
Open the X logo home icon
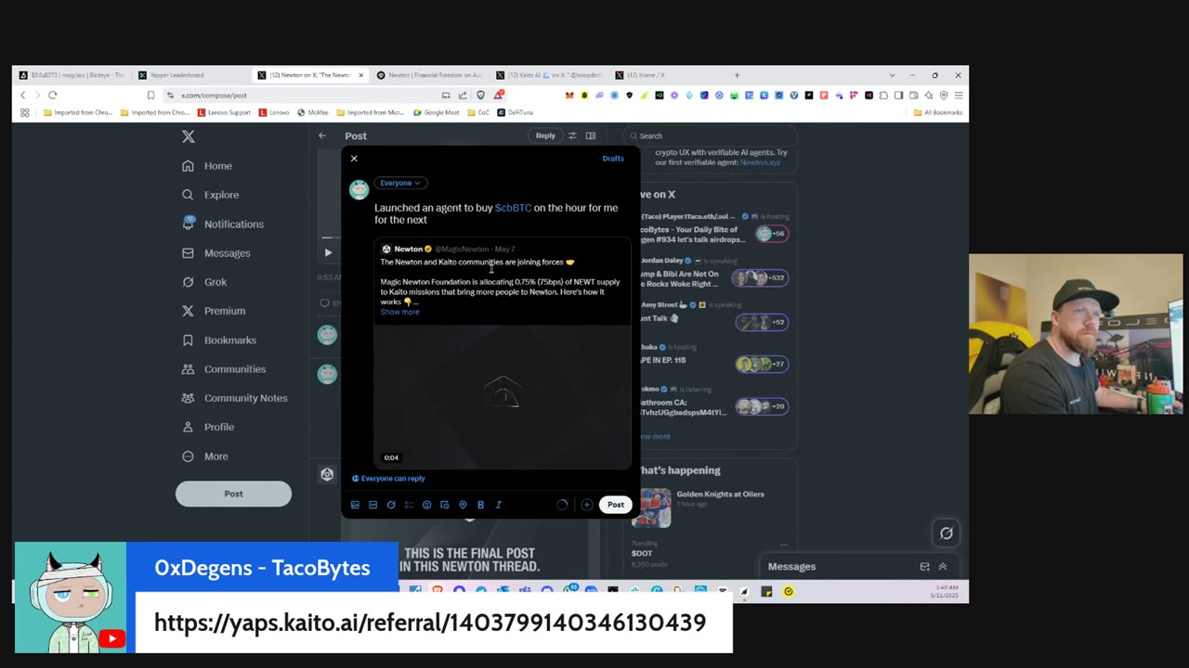[x=189, y=136]
